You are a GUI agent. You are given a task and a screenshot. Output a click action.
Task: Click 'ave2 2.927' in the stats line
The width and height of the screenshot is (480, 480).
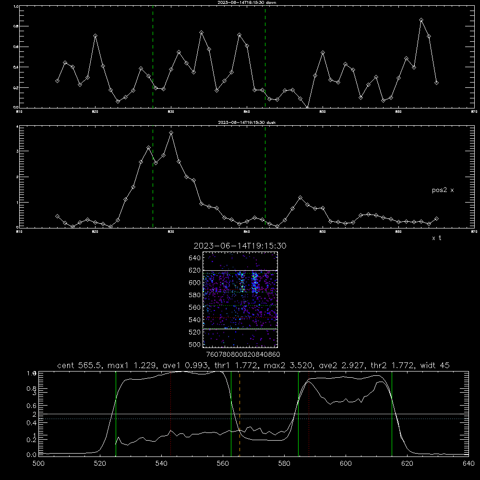pos(341,365)
